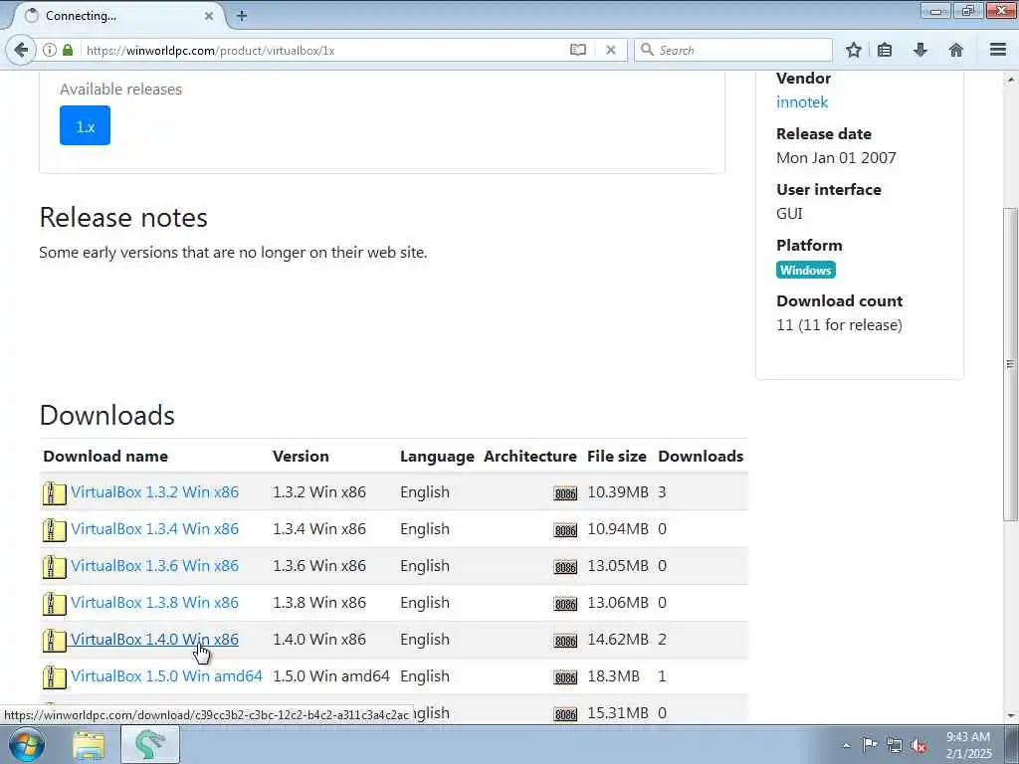Download VirtualBox 1.3.8 Win x86

[154, 603]
